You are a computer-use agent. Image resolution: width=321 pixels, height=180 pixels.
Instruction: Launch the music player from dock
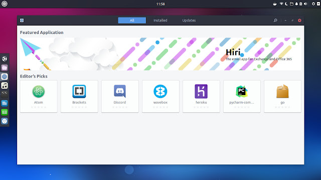[x=5, y=85]
